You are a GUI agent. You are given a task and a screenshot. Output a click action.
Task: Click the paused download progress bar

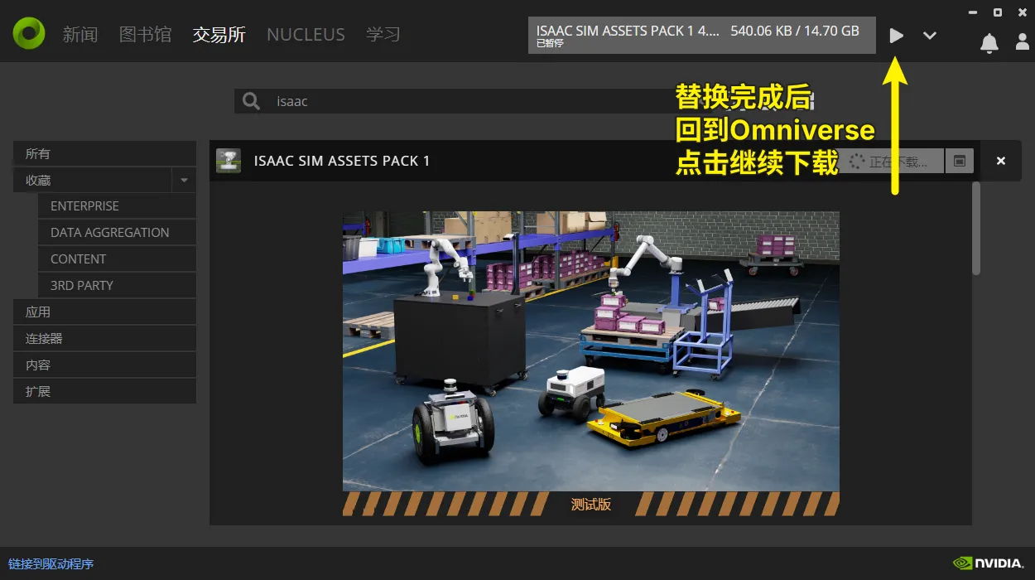point(702,36)
